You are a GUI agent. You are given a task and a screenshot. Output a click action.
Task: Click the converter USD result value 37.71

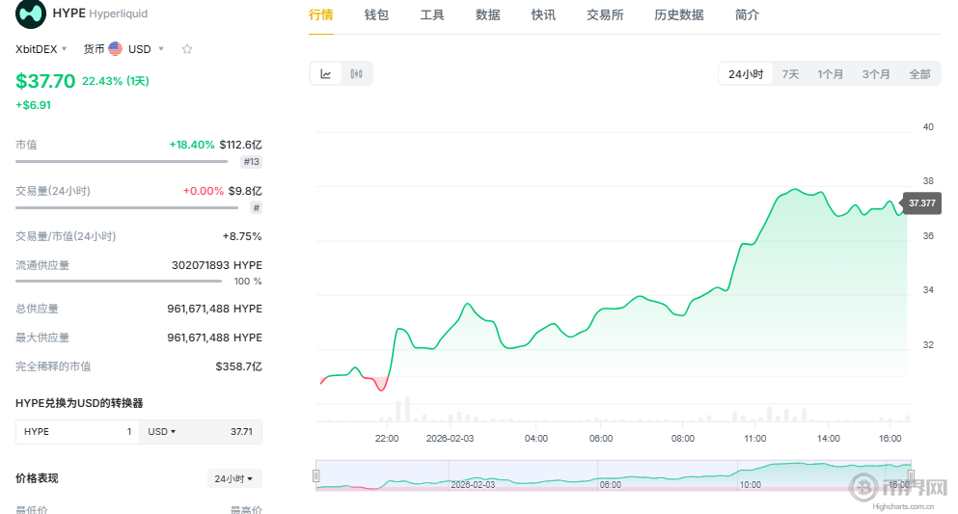pyautogui.click(x=241, y=432)
